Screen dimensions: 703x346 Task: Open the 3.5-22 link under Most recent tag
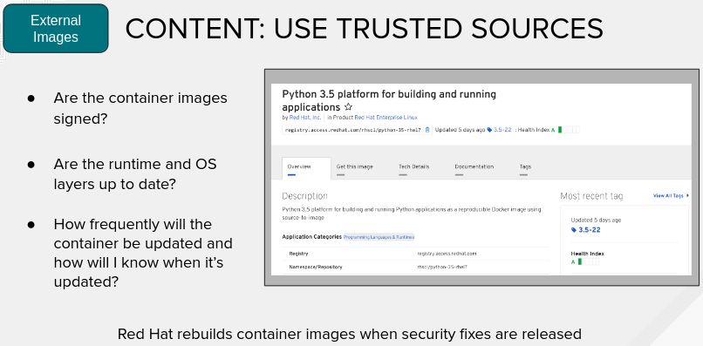pos(589,230)
